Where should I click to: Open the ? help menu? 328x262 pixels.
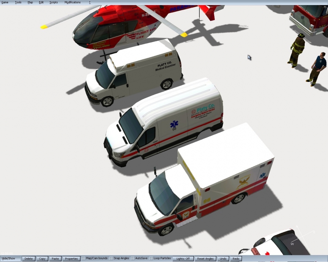click(90, 2)
